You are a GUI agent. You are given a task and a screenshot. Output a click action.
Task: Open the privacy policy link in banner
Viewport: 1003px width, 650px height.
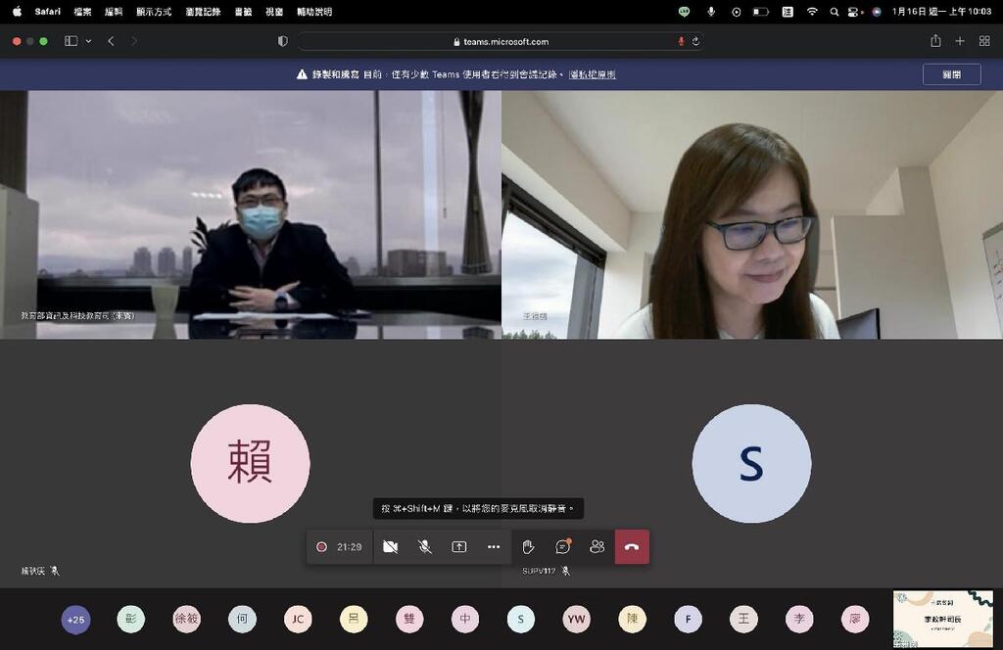(592, 74)
